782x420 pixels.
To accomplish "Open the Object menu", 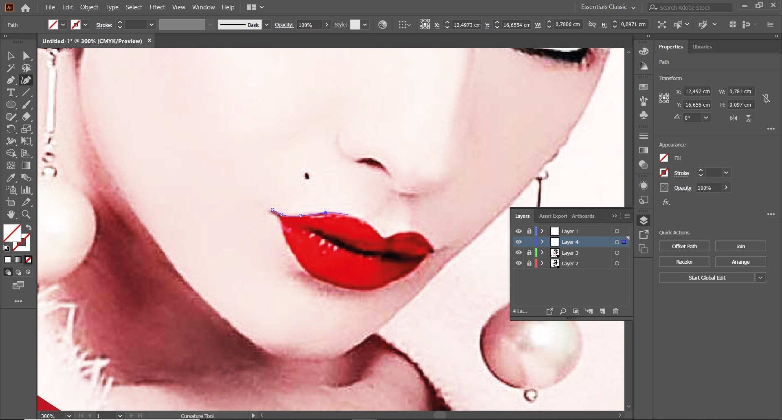I will point(89,7).
